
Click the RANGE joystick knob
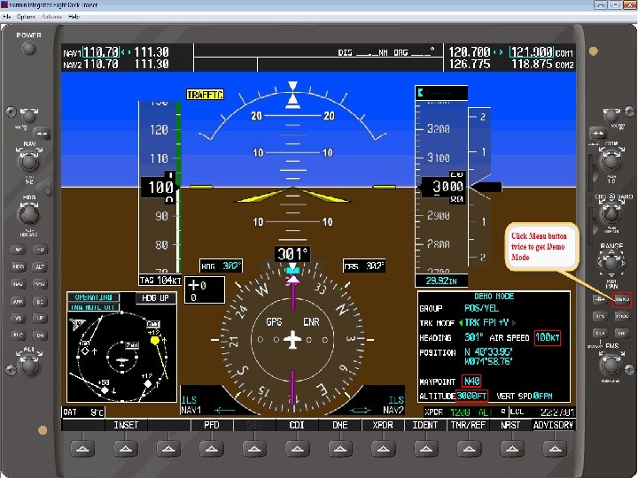[x=611, y=264]
